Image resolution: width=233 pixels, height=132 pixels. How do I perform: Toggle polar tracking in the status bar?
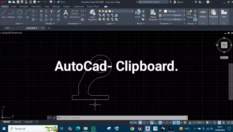coord(160,122)
